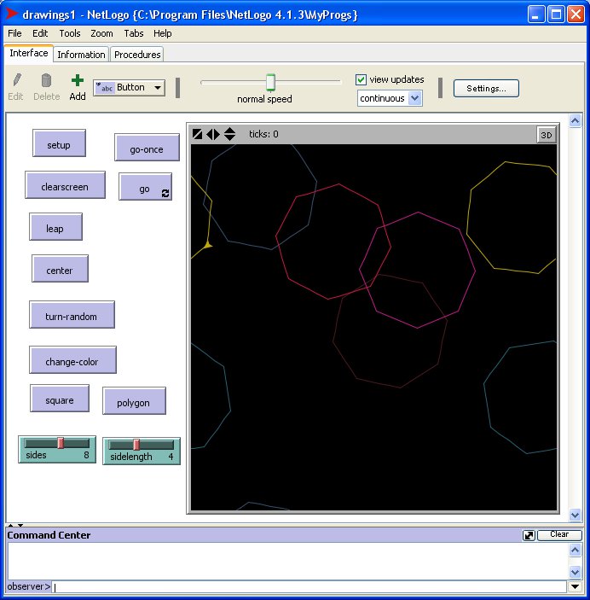The width and height of the screenshot is (590, 600).
Task: Open the Button widget type dropdown
Action: pos(130,88)
